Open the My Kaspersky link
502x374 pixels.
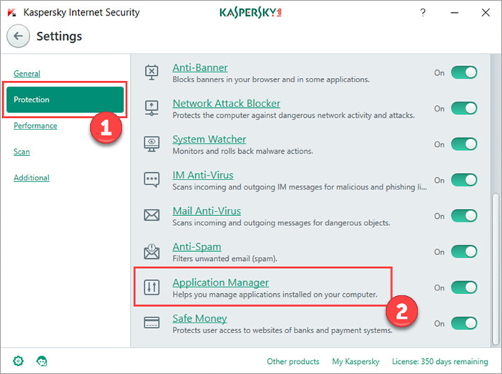point(355,362)
